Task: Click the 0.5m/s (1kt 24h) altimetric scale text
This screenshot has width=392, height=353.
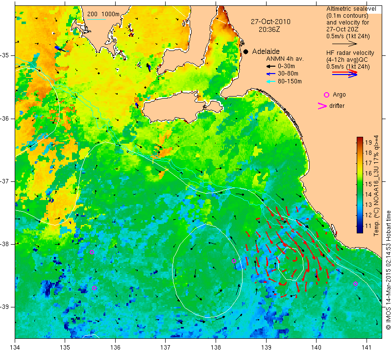Action: 348,36
